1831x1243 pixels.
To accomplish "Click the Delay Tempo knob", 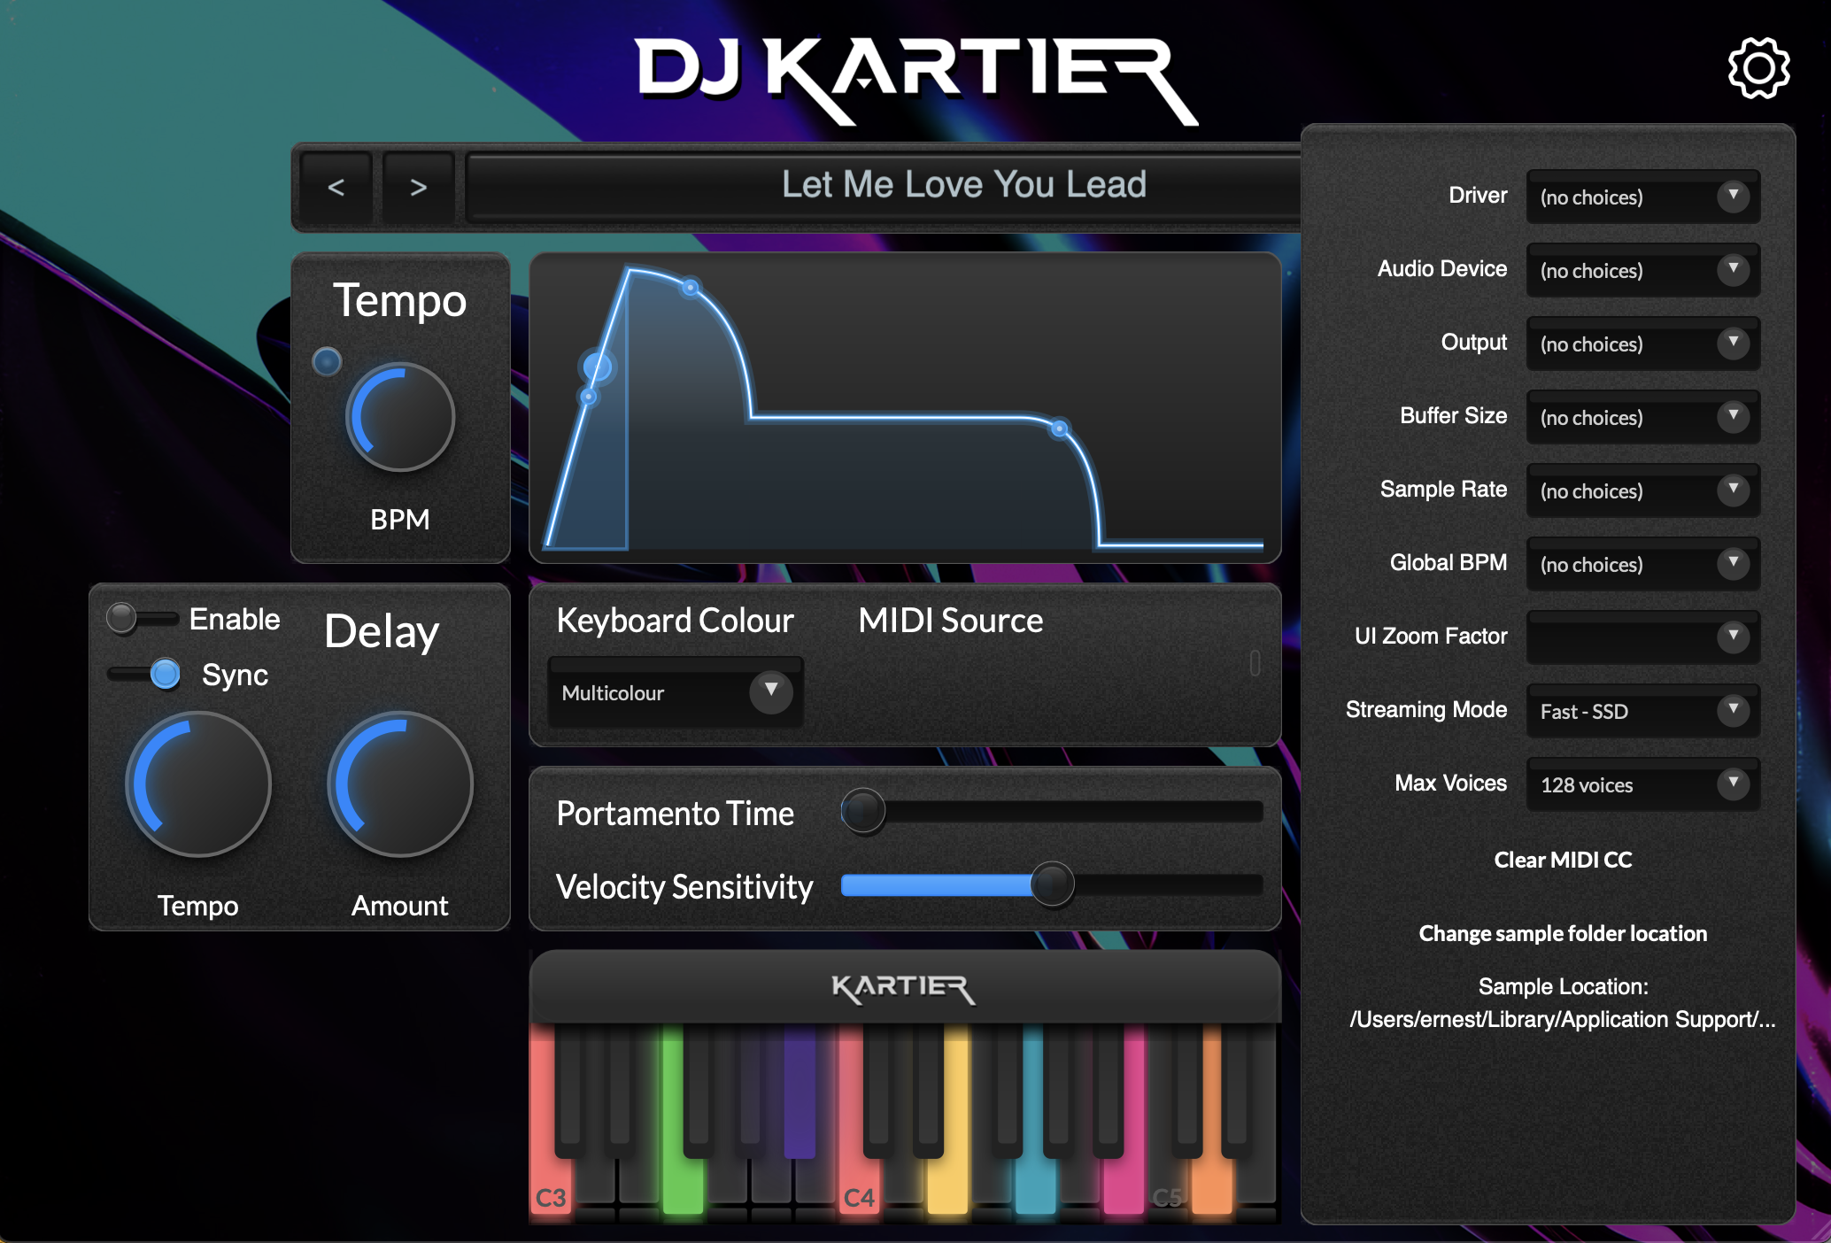I will click(x=198, y=784).
